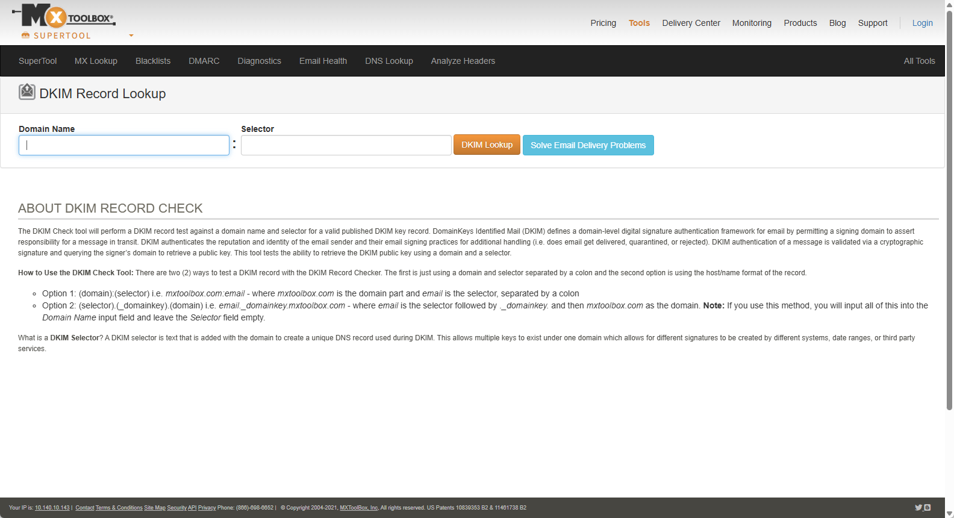The height and width of the screenshot is (518, 954).
Task: Open the Site Map footer link
Action: 155,508
